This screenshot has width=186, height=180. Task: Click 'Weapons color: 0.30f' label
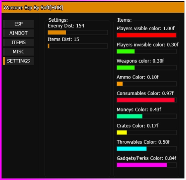tap(140, 61)
